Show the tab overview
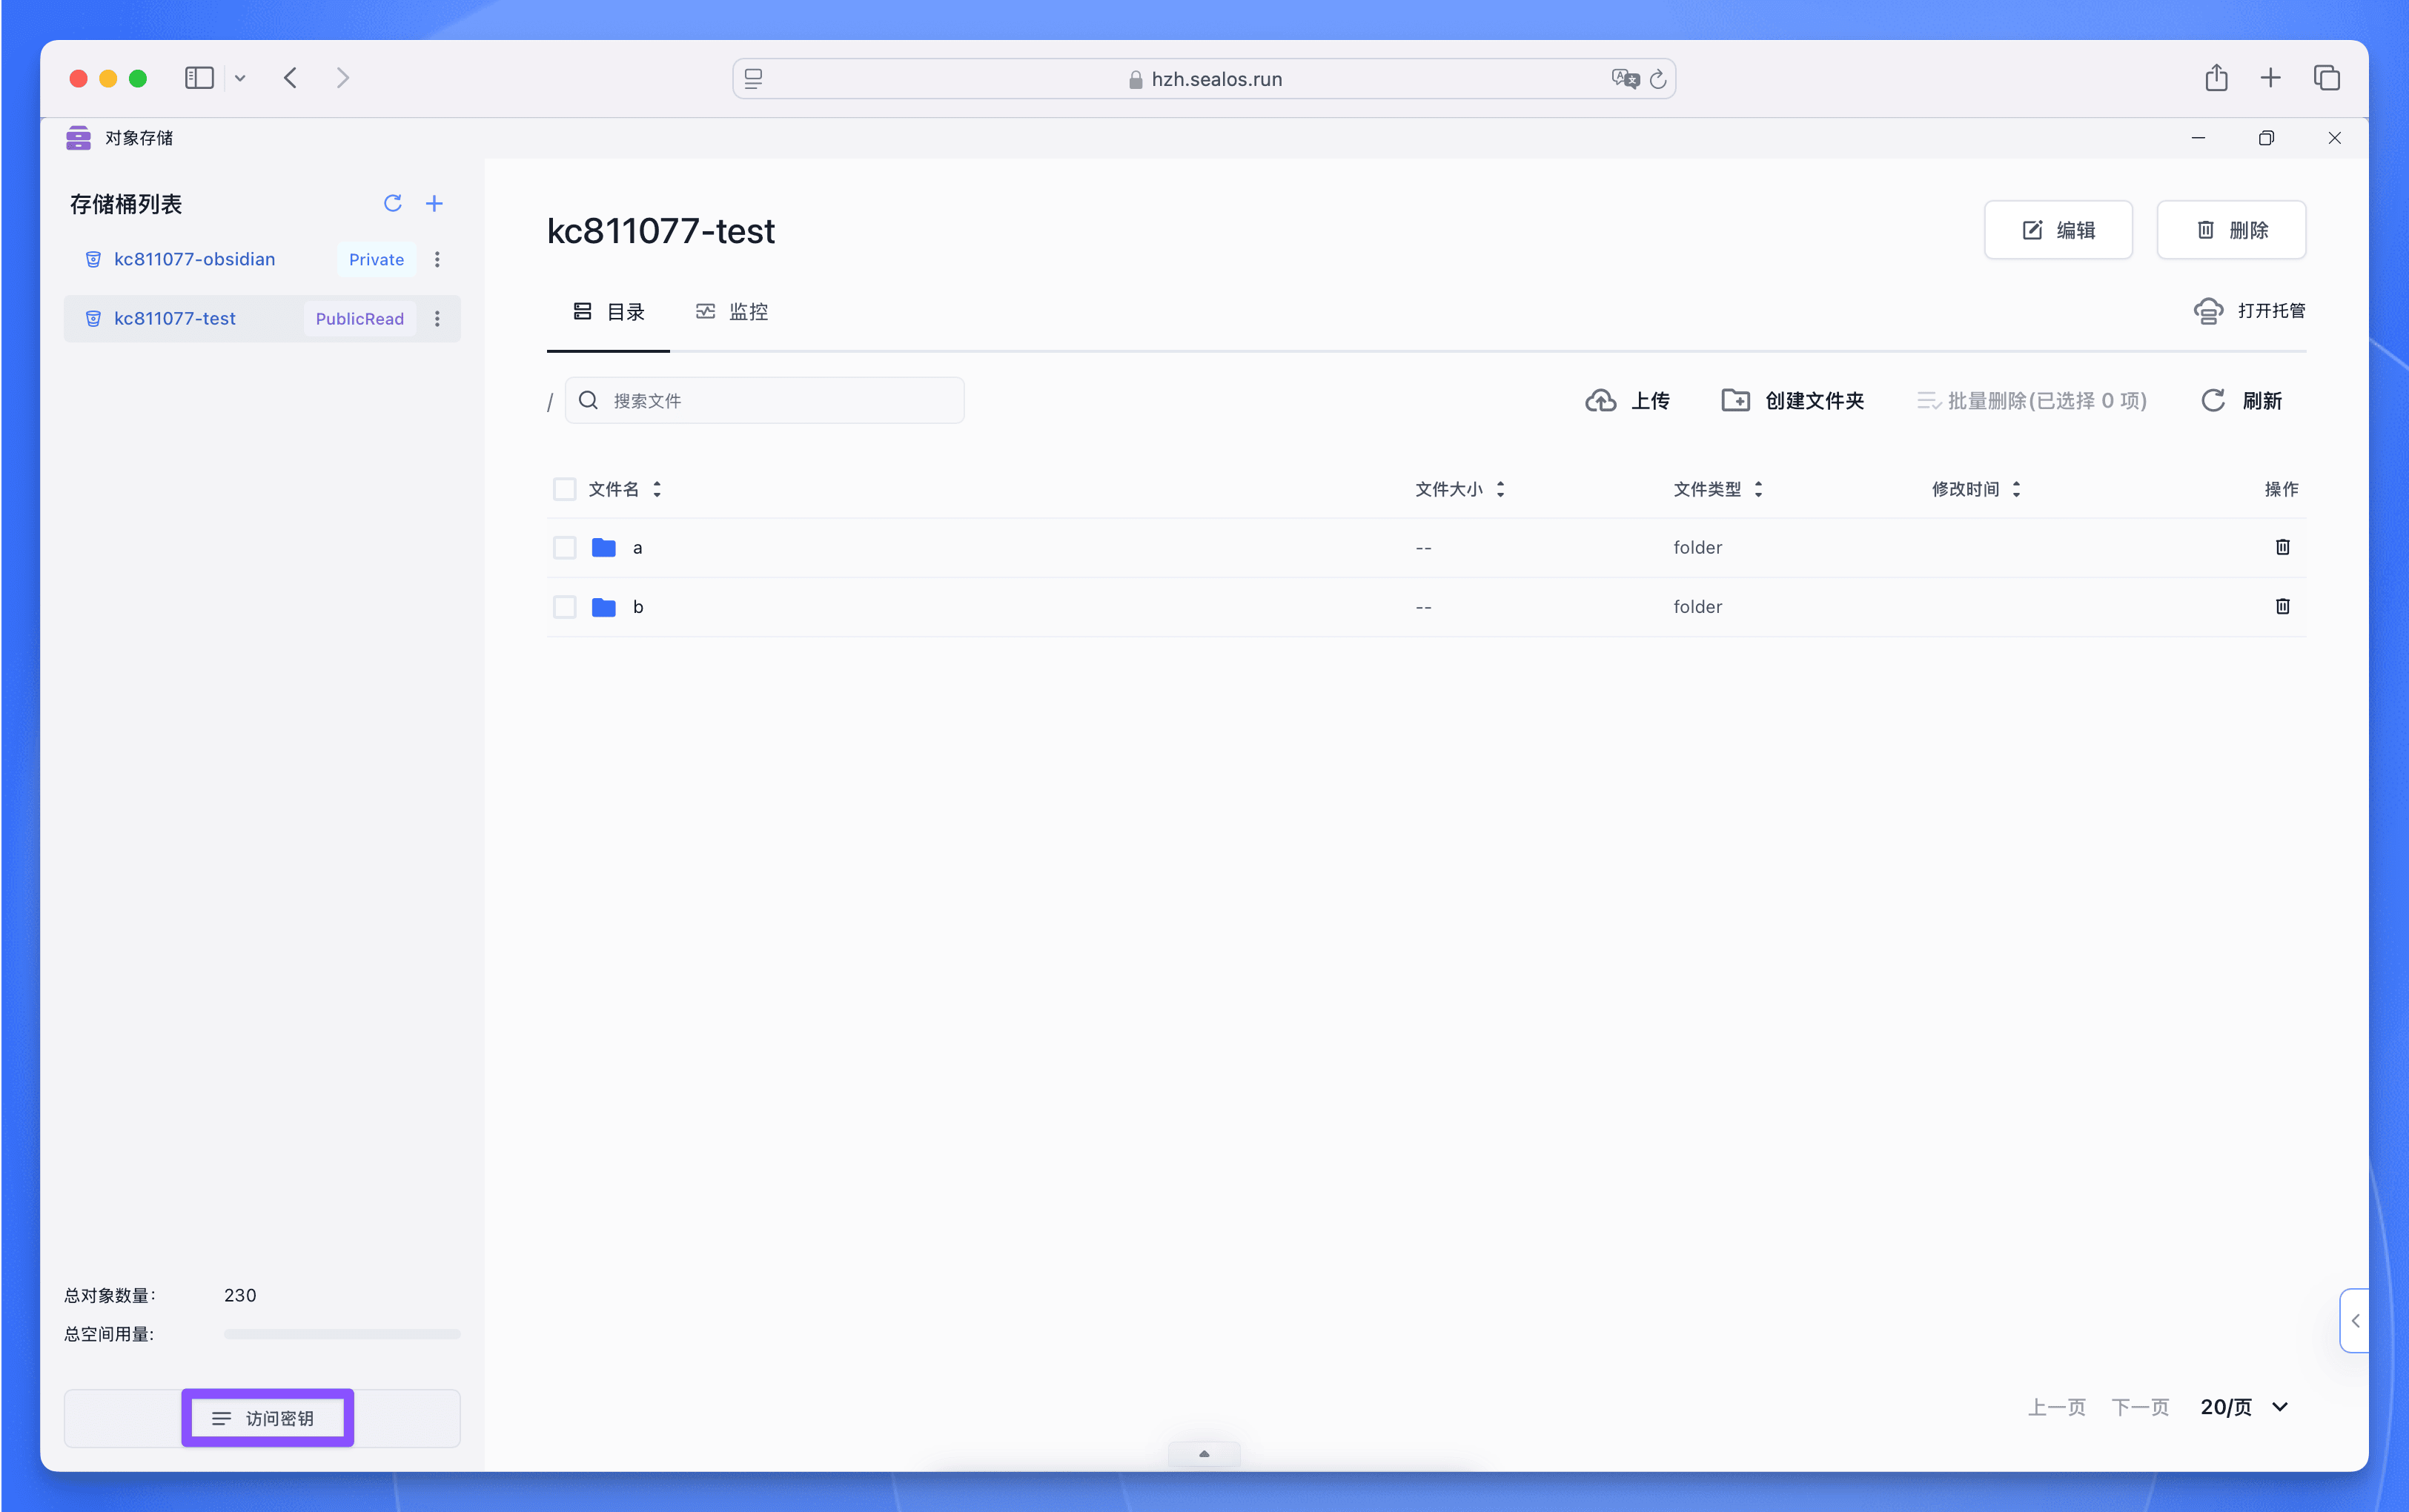The width and height of the screenshot is (2409, 1512). [2327, 78]
